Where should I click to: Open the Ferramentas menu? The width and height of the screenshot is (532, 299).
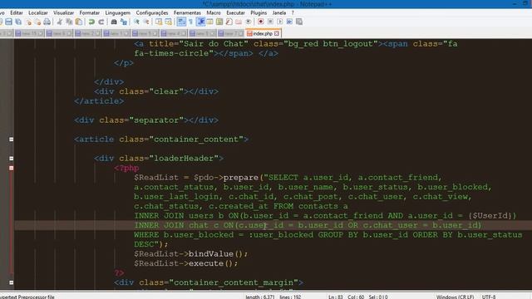[x=187, y=12]
